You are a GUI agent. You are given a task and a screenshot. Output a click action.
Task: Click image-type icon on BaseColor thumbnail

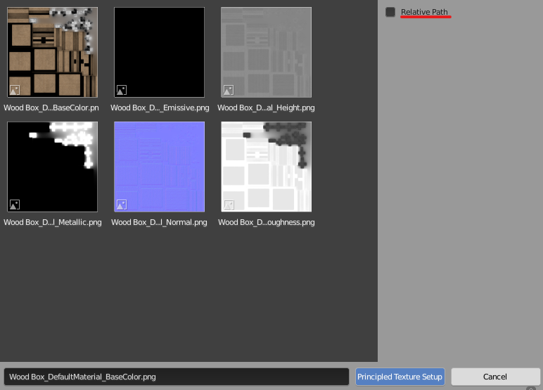click(15, 91)
